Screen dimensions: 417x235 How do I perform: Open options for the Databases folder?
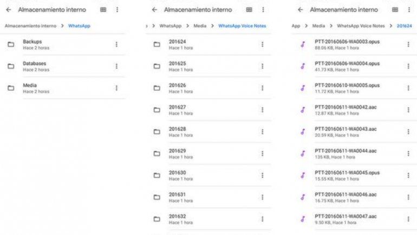tap(116, 66)
